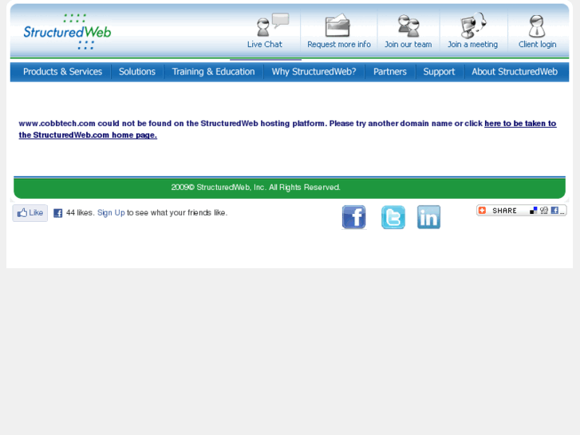This screenshot has width=580, height=435.
Task: Click the Client login person icon
Action: click(x=536, y=26)
